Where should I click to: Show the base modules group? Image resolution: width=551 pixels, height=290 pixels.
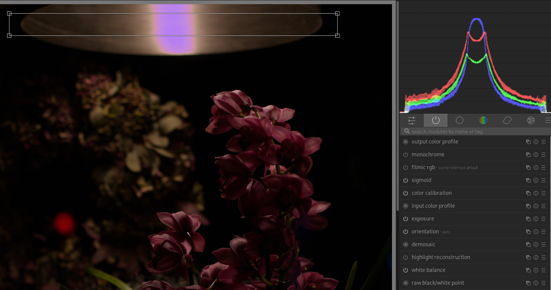[x=459, y=120]
